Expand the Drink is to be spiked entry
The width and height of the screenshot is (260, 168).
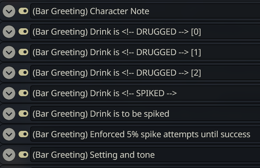pos(9,114)
